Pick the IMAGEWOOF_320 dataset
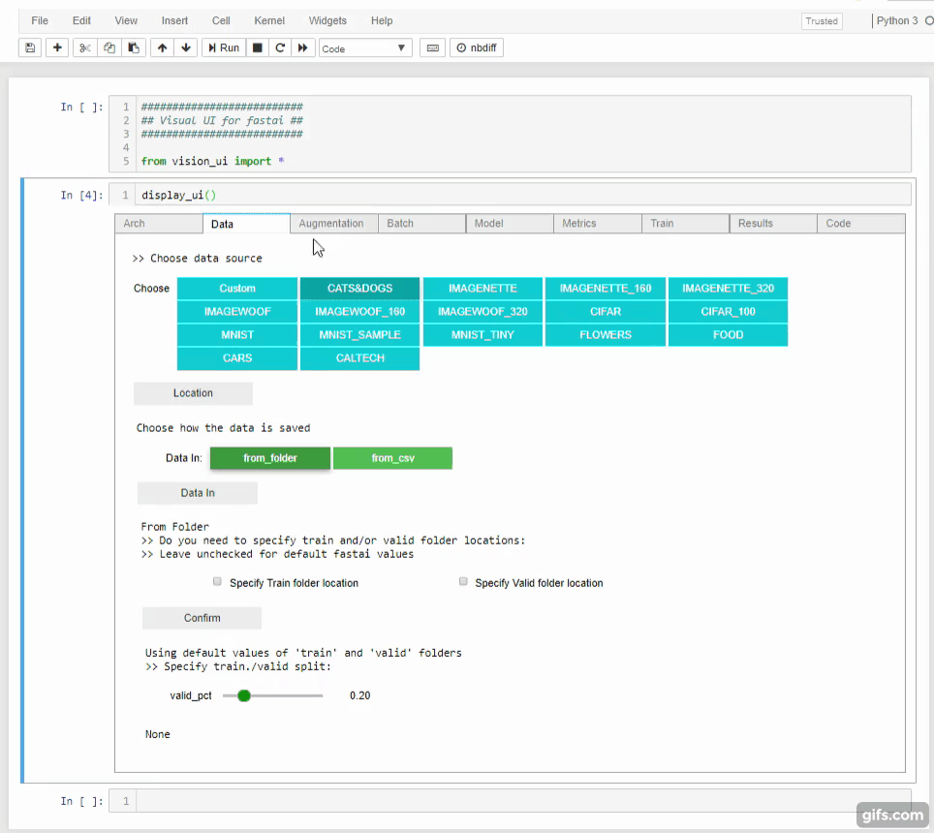This screenshot has width=934, height=833. 483,312
